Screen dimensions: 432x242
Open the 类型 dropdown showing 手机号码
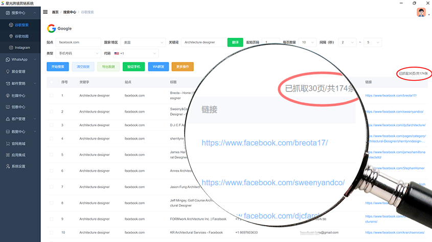[78, 53]
